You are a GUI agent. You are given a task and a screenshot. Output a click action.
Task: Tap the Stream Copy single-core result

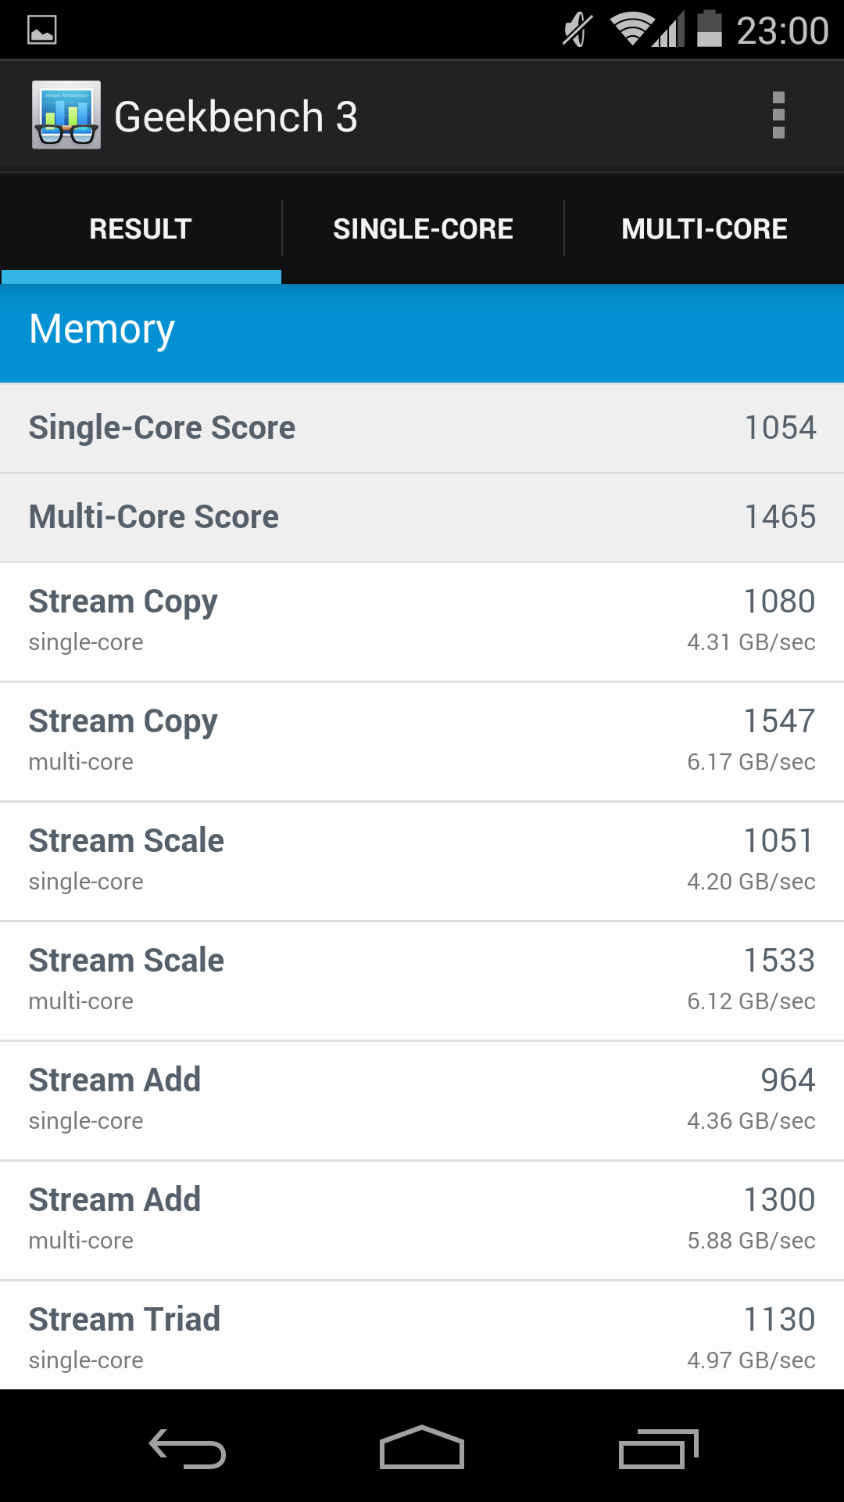click(422, 621)
